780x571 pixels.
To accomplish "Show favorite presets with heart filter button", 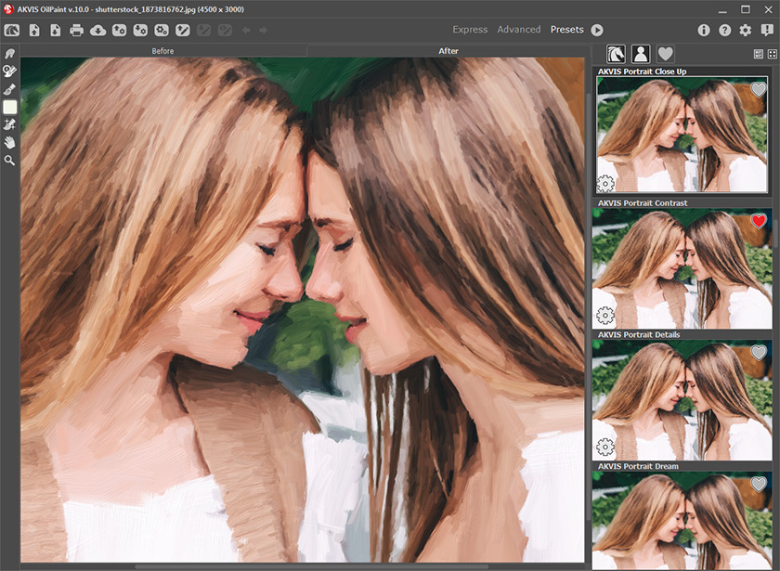I will (665, 54).
